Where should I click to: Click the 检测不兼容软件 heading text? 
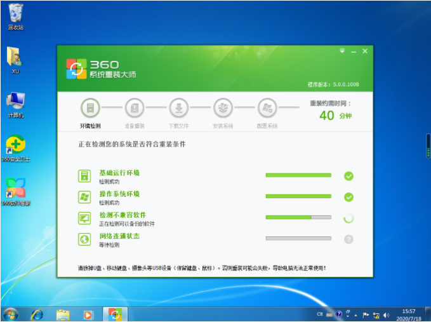tap(123, 215)
